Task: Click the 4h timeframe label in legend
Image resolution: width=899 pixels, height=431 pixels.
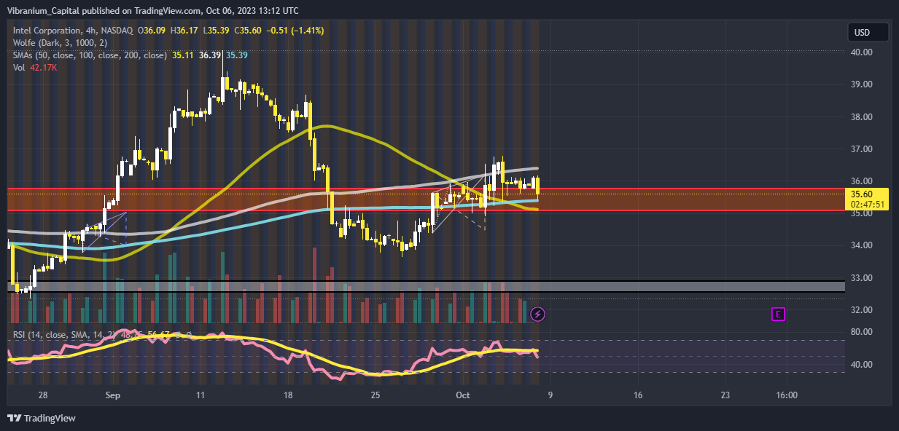Action: pyautogui.click(x=91, y=31)
